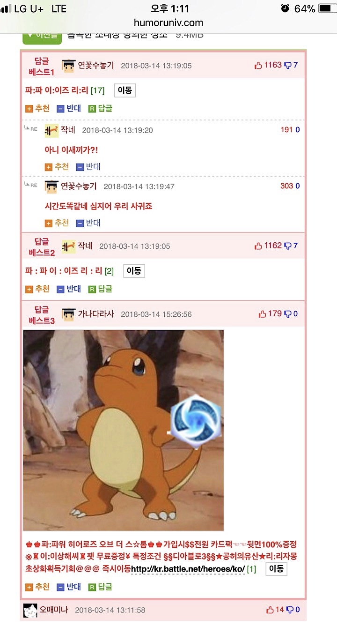
Task: Open kr.battle.net/heroes/ko link
Action: click(x=188, y=569)
